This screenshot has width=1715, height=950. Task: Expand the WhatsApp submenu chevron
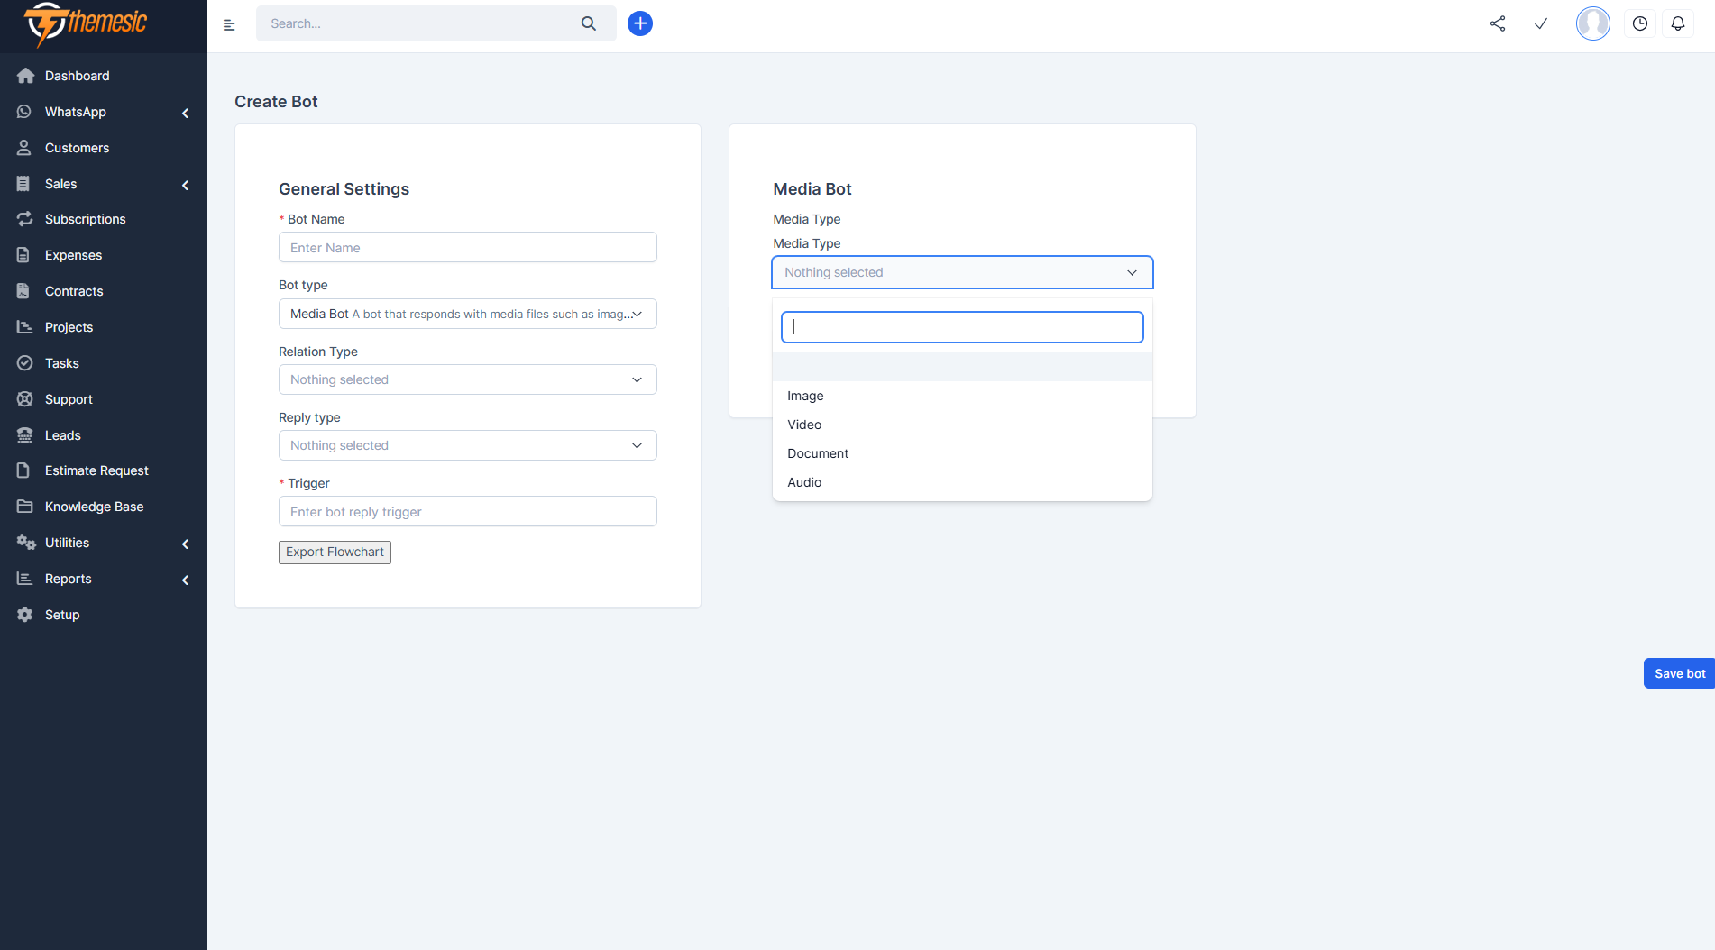tap(186, 113)
